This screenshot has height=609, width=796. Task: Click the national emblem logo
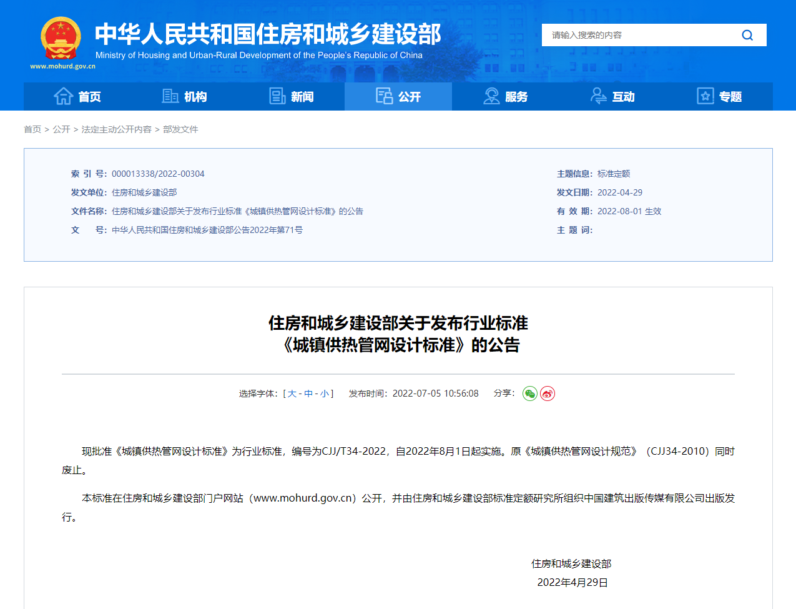[x=61, y=39]
